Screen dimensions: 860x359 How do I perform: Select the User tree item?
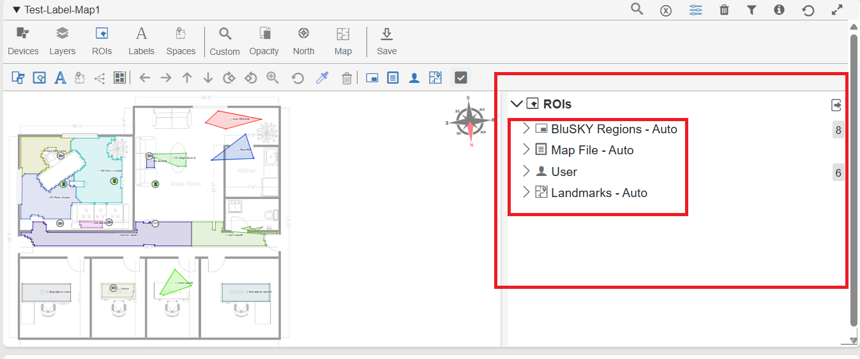point(564,172)
